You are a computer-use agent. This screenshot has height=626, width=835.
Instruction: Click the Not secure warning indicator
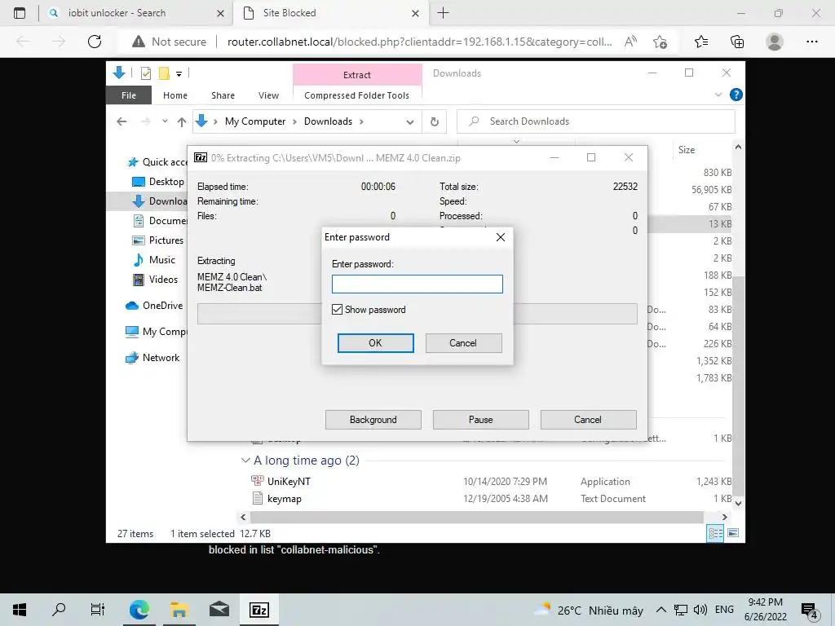tap(170, 42)
